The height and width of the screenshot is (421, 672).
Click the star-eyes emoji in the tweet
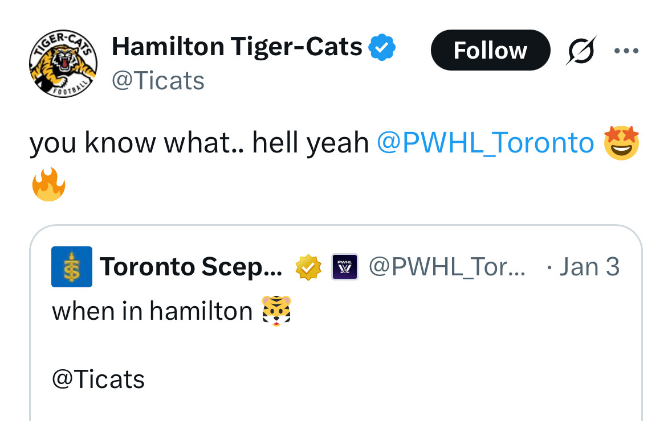[622, 143]
